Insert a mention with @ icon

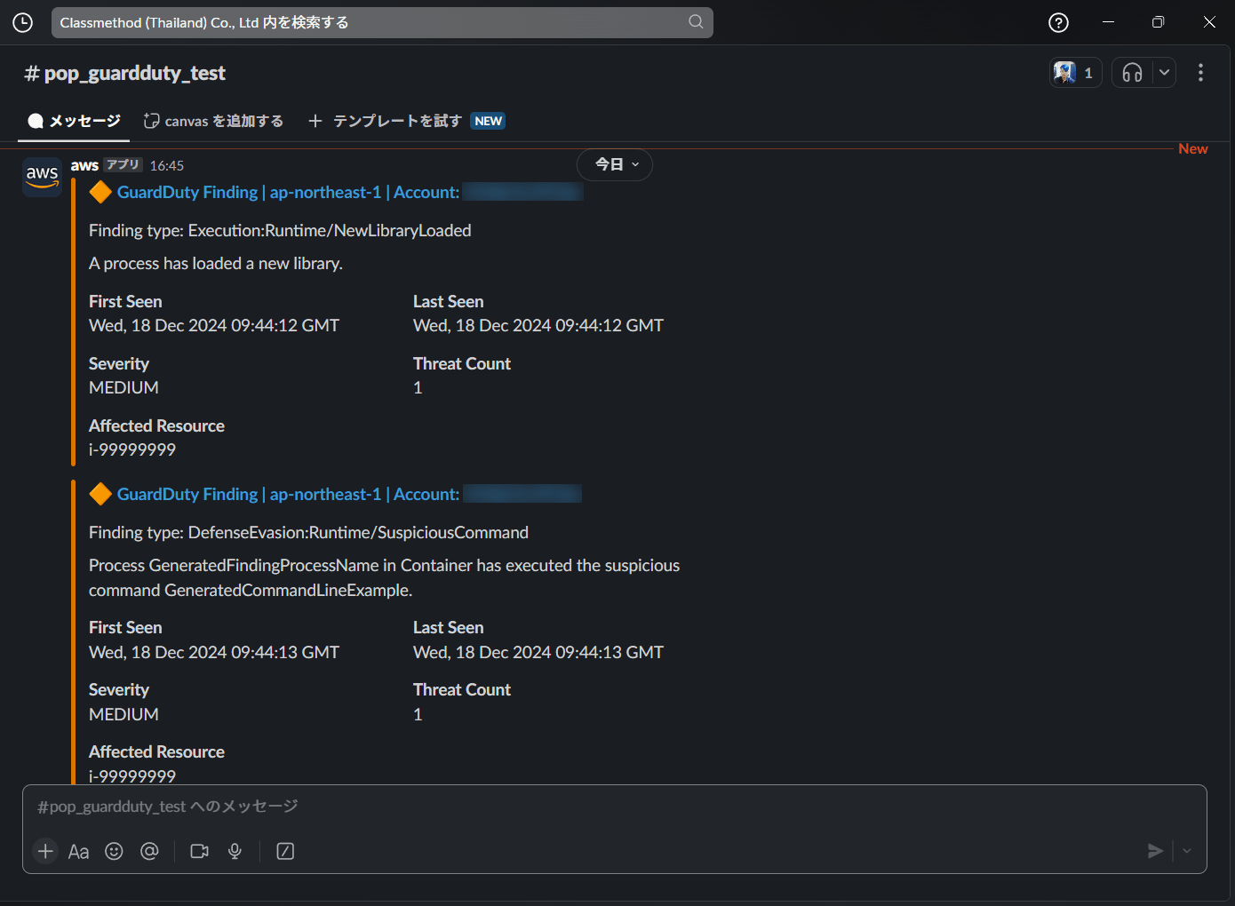click(149, 851)
